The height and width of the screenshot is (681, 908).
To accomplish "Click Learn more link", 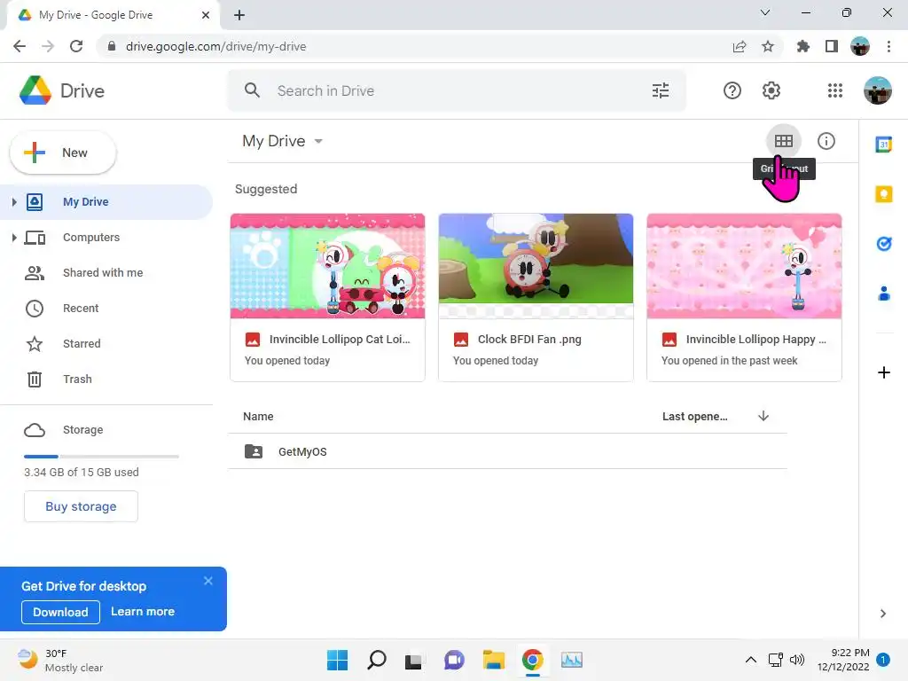I will 143,612.
